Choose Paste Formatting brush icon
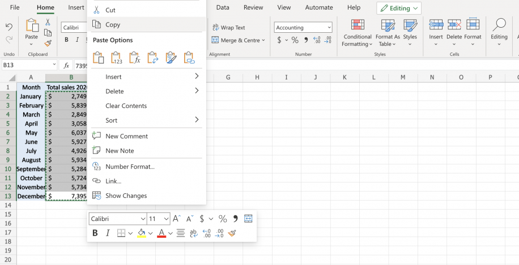Screen dimensions: 519x265 click(171, 58)
